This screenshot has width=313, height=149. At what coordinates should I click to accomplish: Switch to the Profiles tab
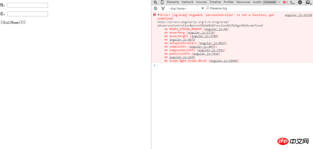[x=228, y=2]
